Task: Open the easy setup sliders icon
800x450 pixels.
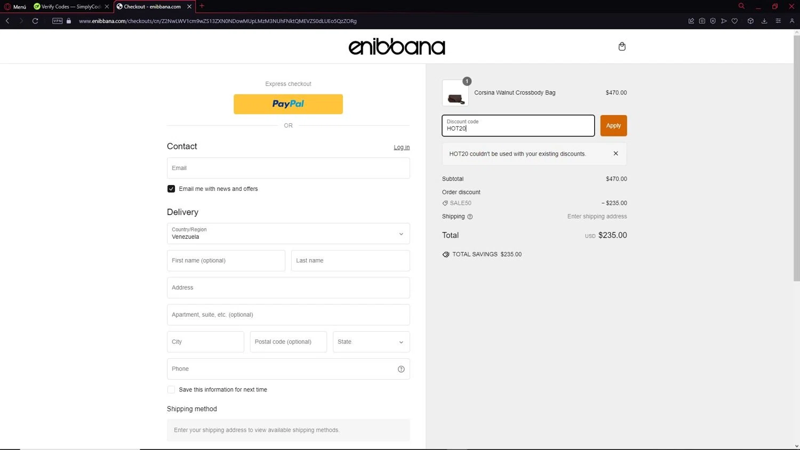Action: click(778, 21)
